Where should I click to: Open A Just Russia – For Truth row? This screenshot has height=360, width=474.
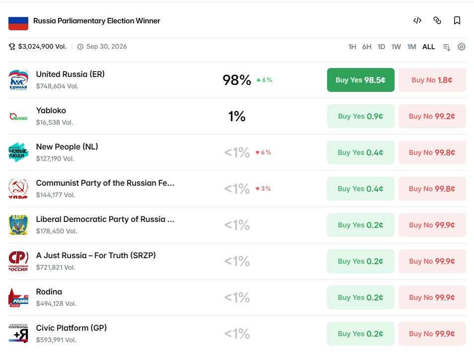[x=237, y=261]
